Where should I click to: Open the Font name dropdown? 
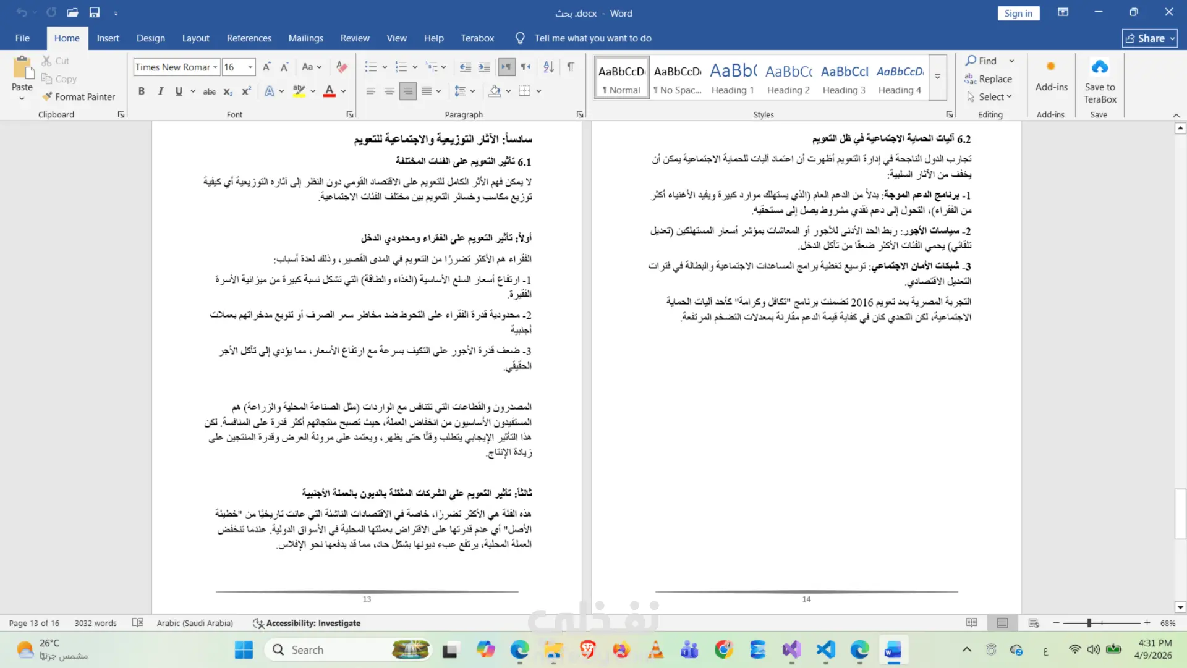(215, 67)
